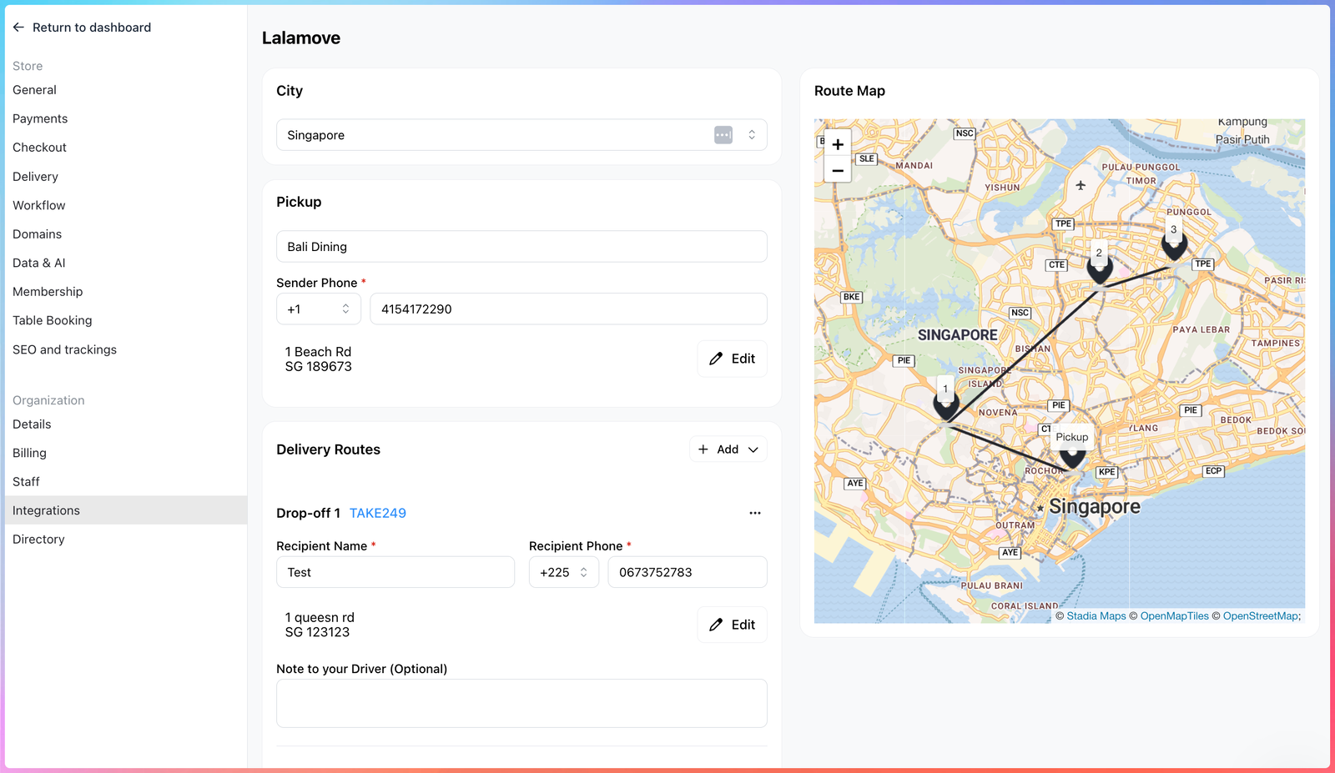Open the Stadia Maps attribution link
This screenshot has height=773, width=1335.
click(x=1096, y=616)
